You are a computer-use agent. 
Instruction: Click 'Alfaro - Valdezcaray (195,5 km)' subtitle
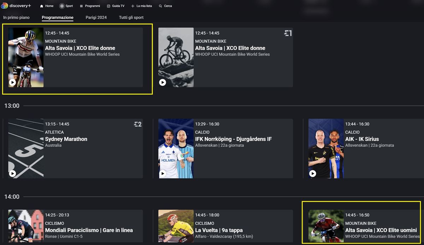point(224,237)
